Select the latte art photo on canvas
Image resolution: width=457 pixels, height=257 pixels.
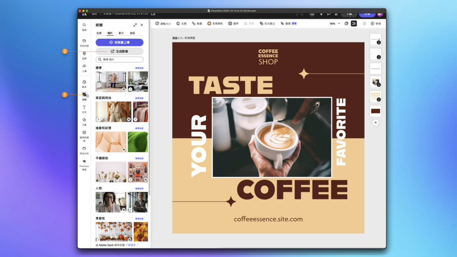[x=272, y=137]
